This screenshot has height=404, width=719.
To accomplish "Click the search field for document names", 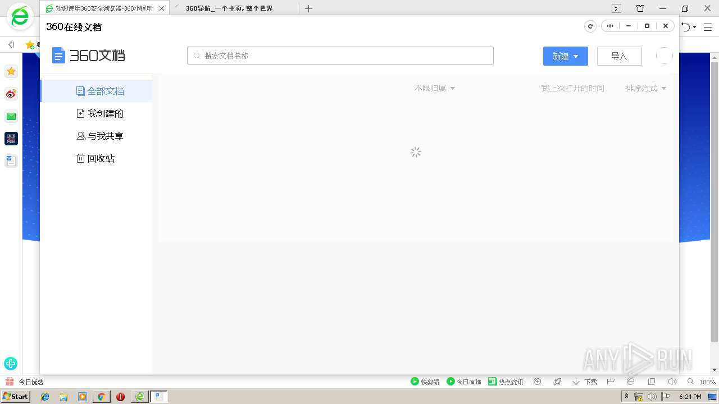I will [x=340, y=56].
